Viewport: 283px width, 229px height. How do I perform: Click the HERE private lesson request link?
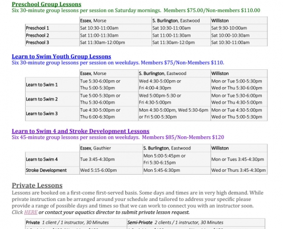pos(31,212)
